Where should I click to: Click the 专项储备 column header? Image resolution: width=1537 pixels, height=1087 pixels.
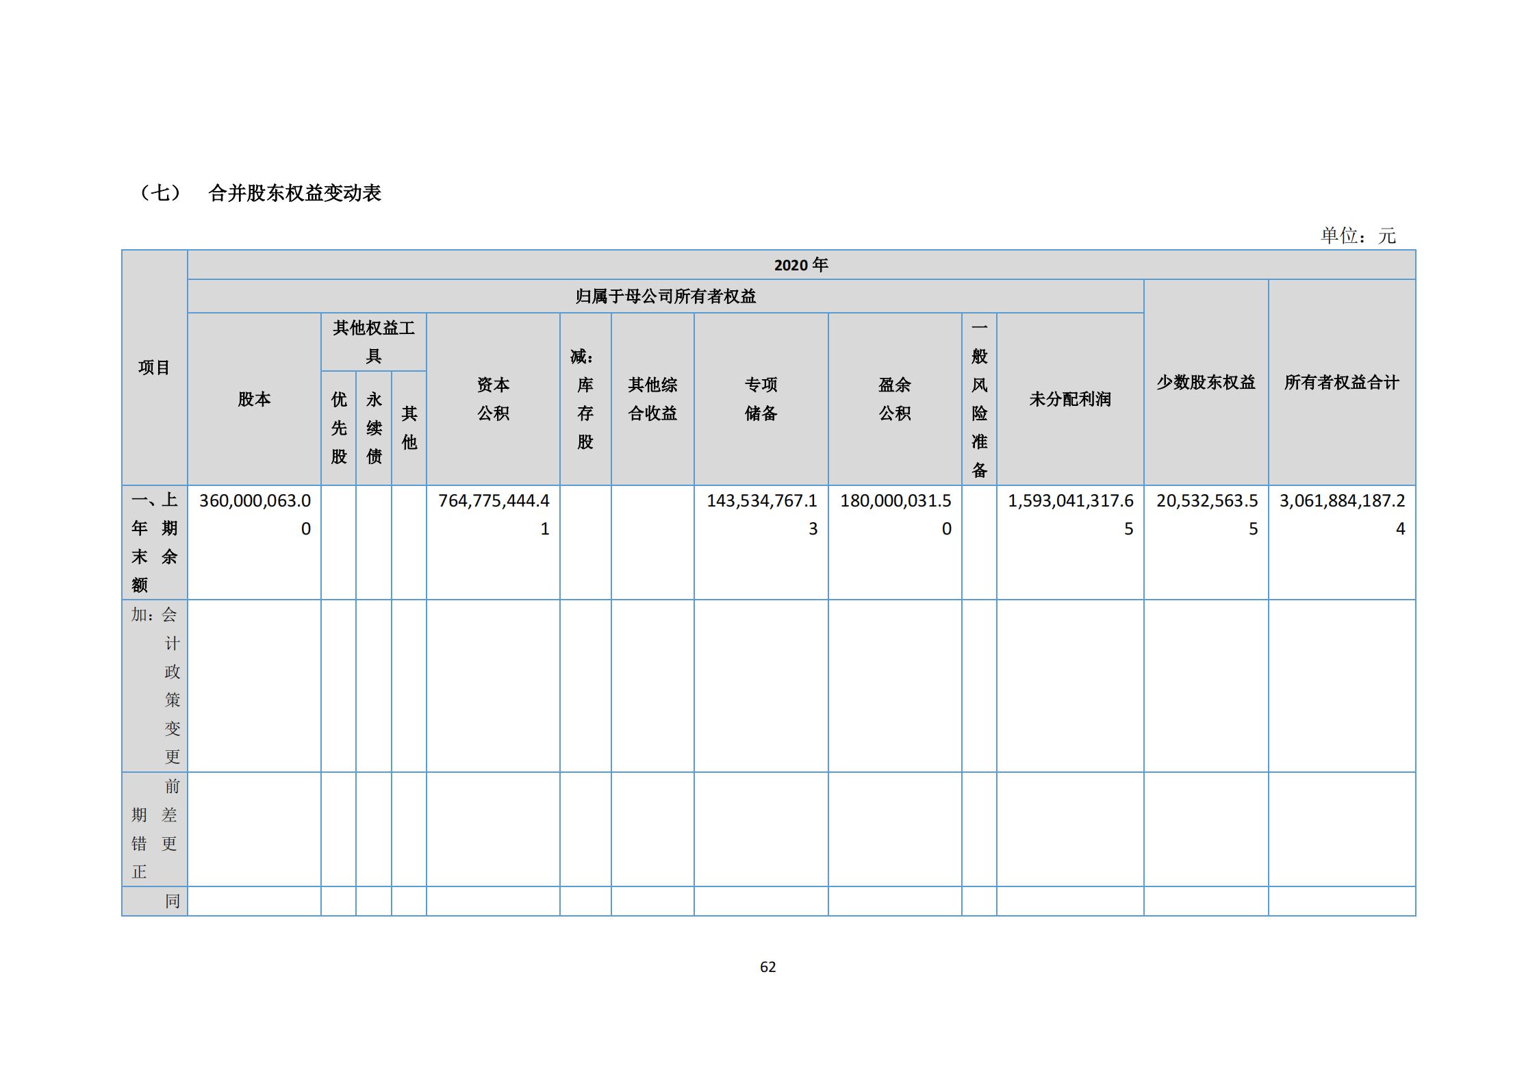[761, 399]
